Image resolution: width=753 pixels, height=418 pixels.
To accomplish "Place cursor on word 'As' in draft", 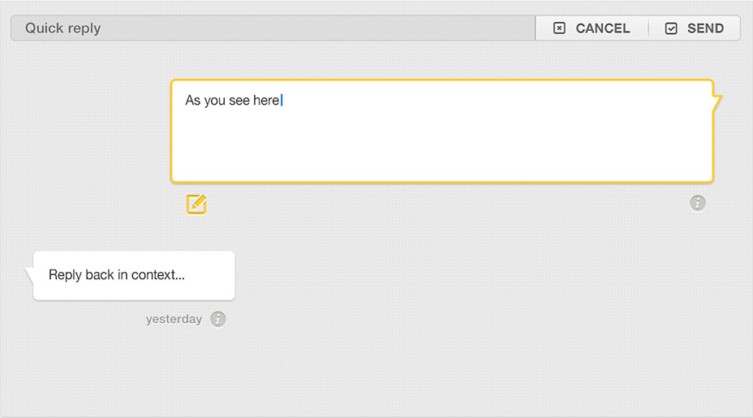I will pyautogui.click(x=193, y=100).
